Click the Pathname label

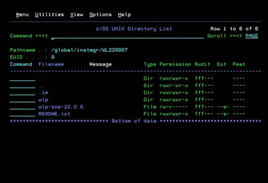(x=23, y=50)
